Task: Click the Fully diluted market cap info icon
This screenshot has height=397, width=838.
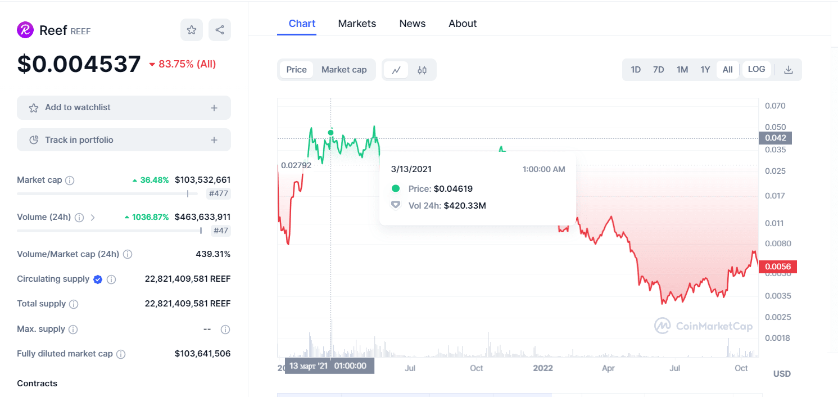Action: point(121,354)
